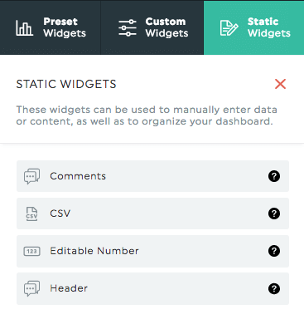Viewport: 304px width, 324px height.
Task: Select the Static Widgets tab
Action: point(253,27)
